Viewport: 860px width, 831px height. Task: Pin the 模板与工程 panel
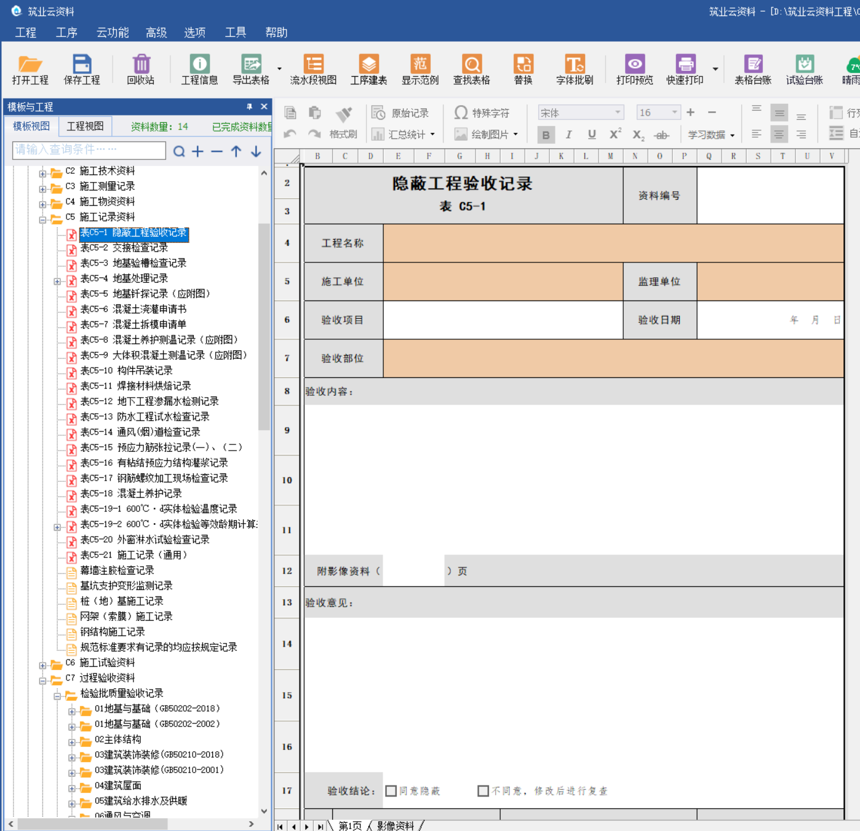pyautogui.click(x=249, y=106)
